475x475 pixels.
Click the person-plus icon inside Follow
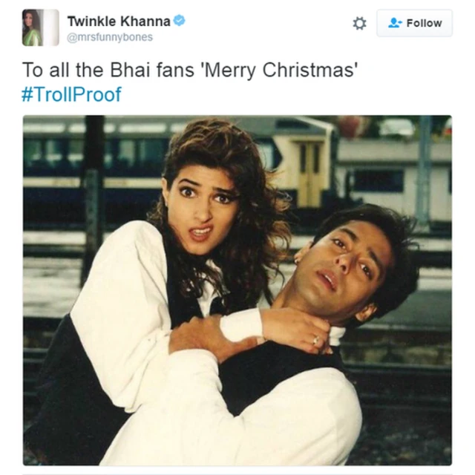point(395,23)
